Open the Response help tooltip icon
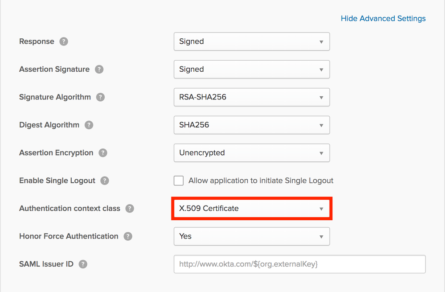Screen dimensions: 445x292 [x=63, y=41]
